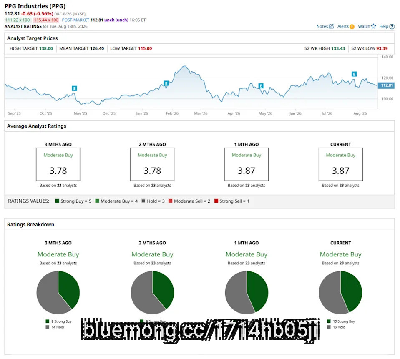Click the CURRENT pie chart
Screen dimensions: 400x359
pyautogui.click(x=340, y=292)
